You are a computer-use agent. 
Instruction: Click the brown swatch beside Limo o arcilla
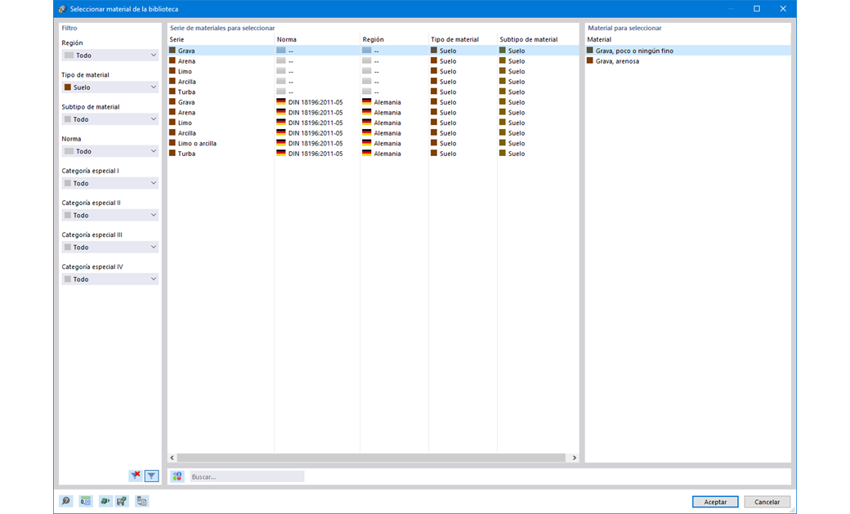click(x=172, y=143)
